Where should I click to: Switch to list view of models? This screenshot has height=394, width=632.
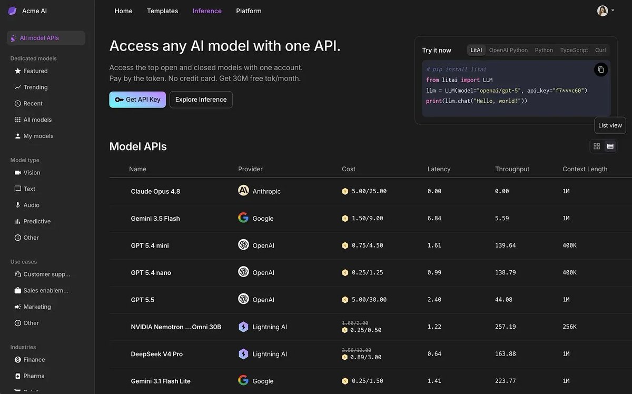click(610, 146)
